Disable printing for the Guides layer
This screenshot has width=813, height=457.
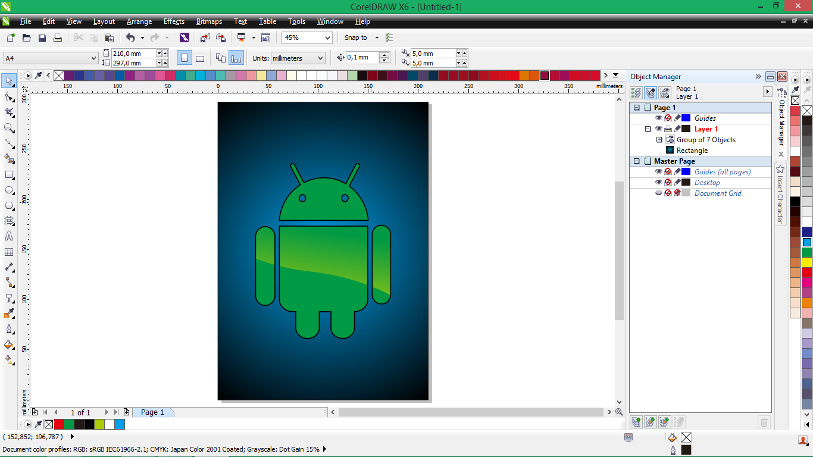click(x=667, y=118)
